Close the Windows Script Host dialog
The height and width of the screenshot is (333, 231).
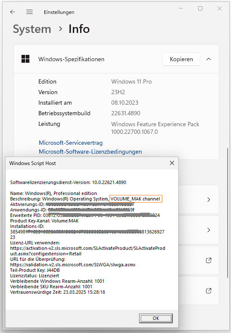point(172,163)
